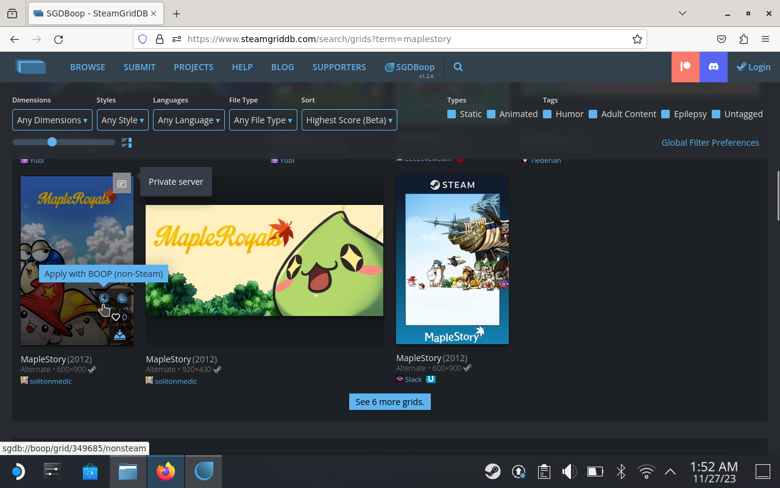Toggle the Untagged checkbox

coord(716,114)
